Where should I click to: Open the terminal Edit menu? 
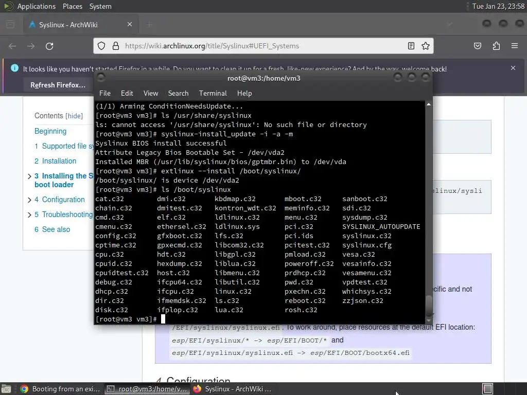[127, 94]
